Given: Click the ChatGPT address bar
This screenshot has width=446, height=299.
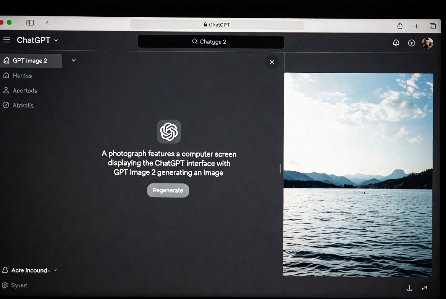Looking at the screenshot, I should (217, 25).
